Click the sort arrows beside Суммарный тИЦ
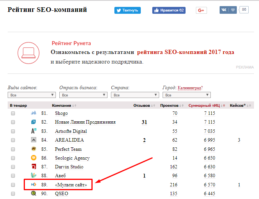The width and height of the screenshot is (259, 199). coord(223,106)
